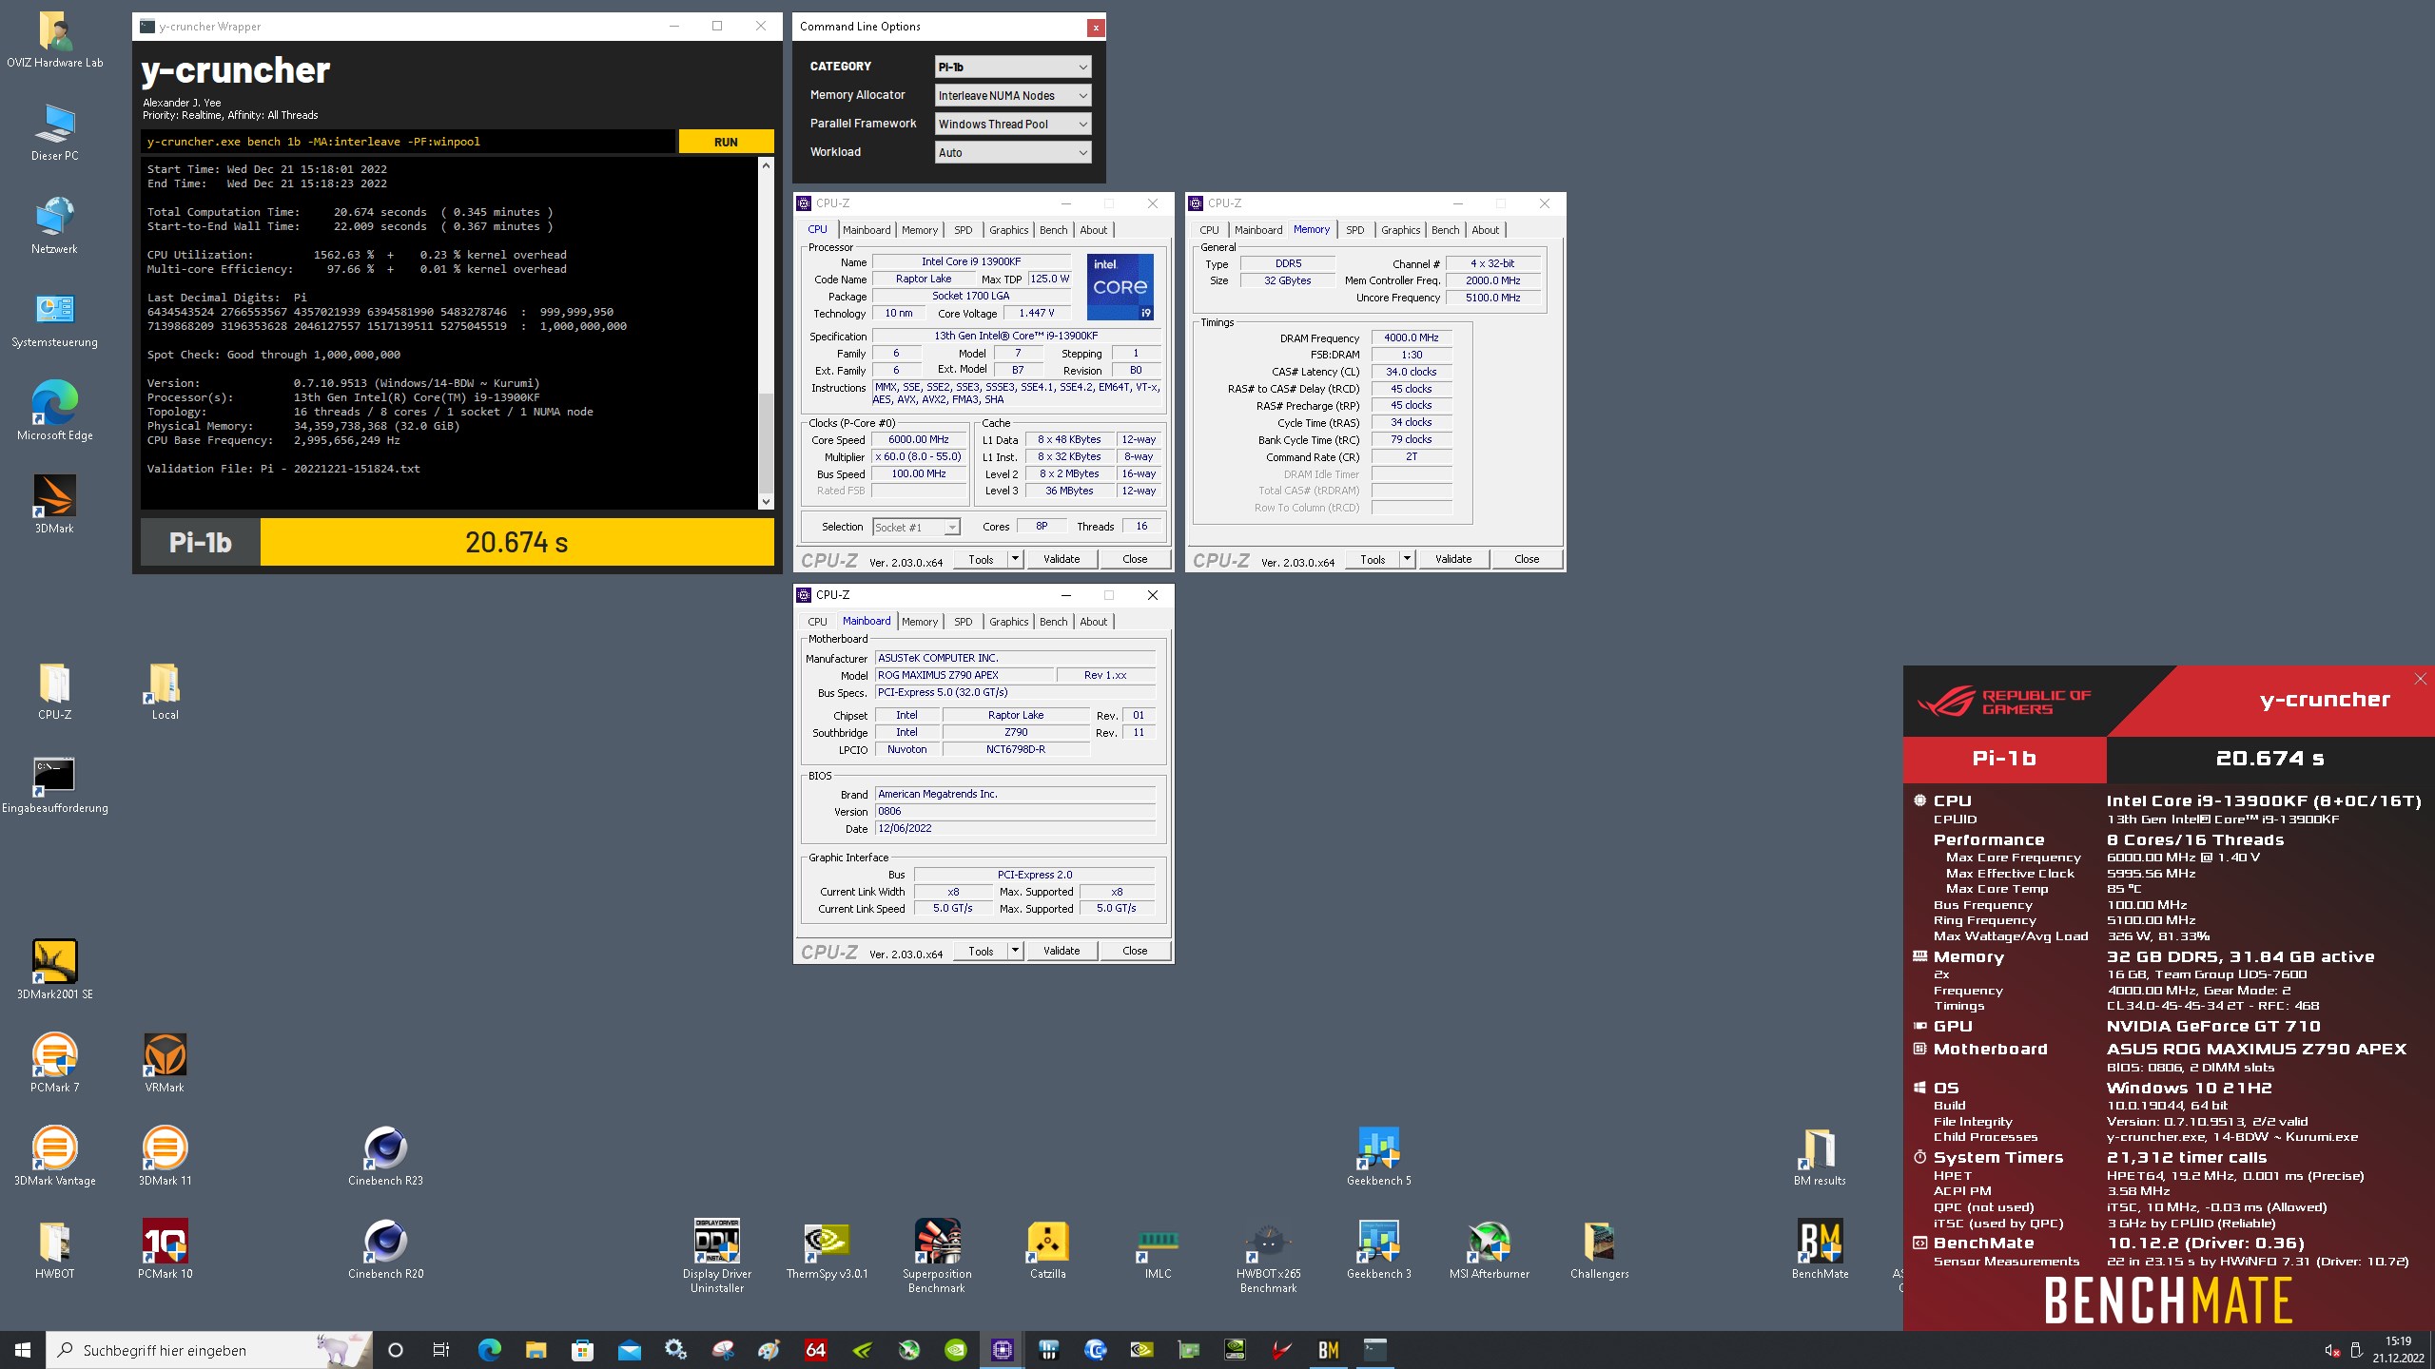Click the Task View taskbar button
This screenshot has width=2435, height=1369.
(441, 1350)
